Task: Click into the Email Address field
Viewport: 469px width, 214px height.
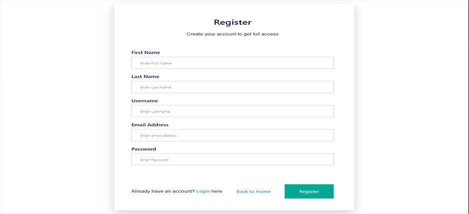Action: point(232,135)
